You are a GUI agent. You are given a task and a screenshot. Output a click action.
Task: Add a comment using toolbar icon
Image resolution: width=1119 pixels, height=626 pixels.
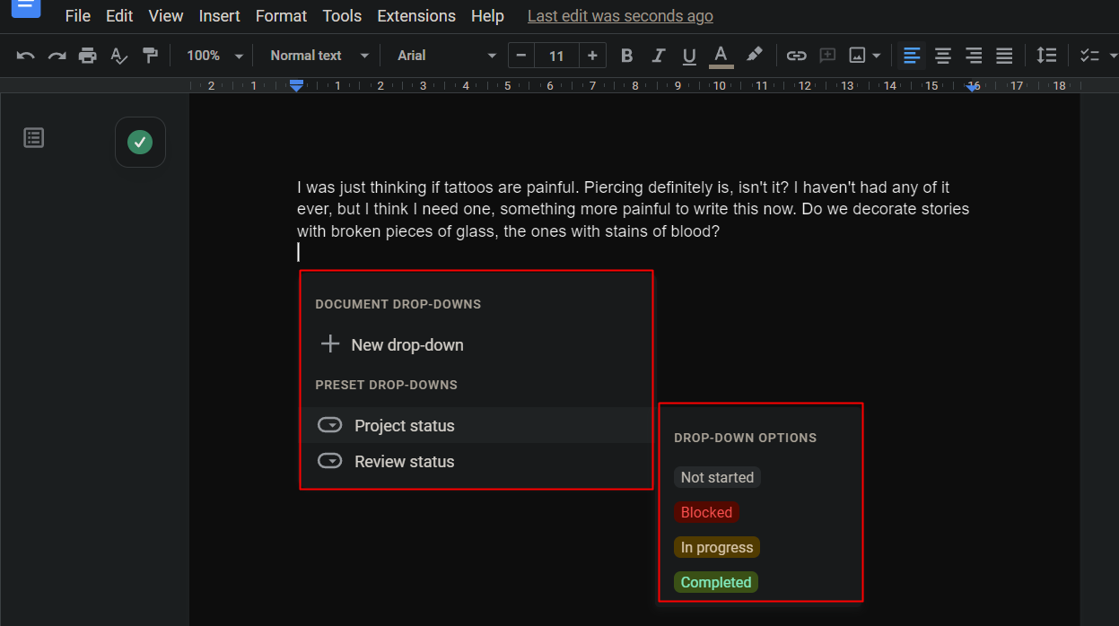pos(827,56)
